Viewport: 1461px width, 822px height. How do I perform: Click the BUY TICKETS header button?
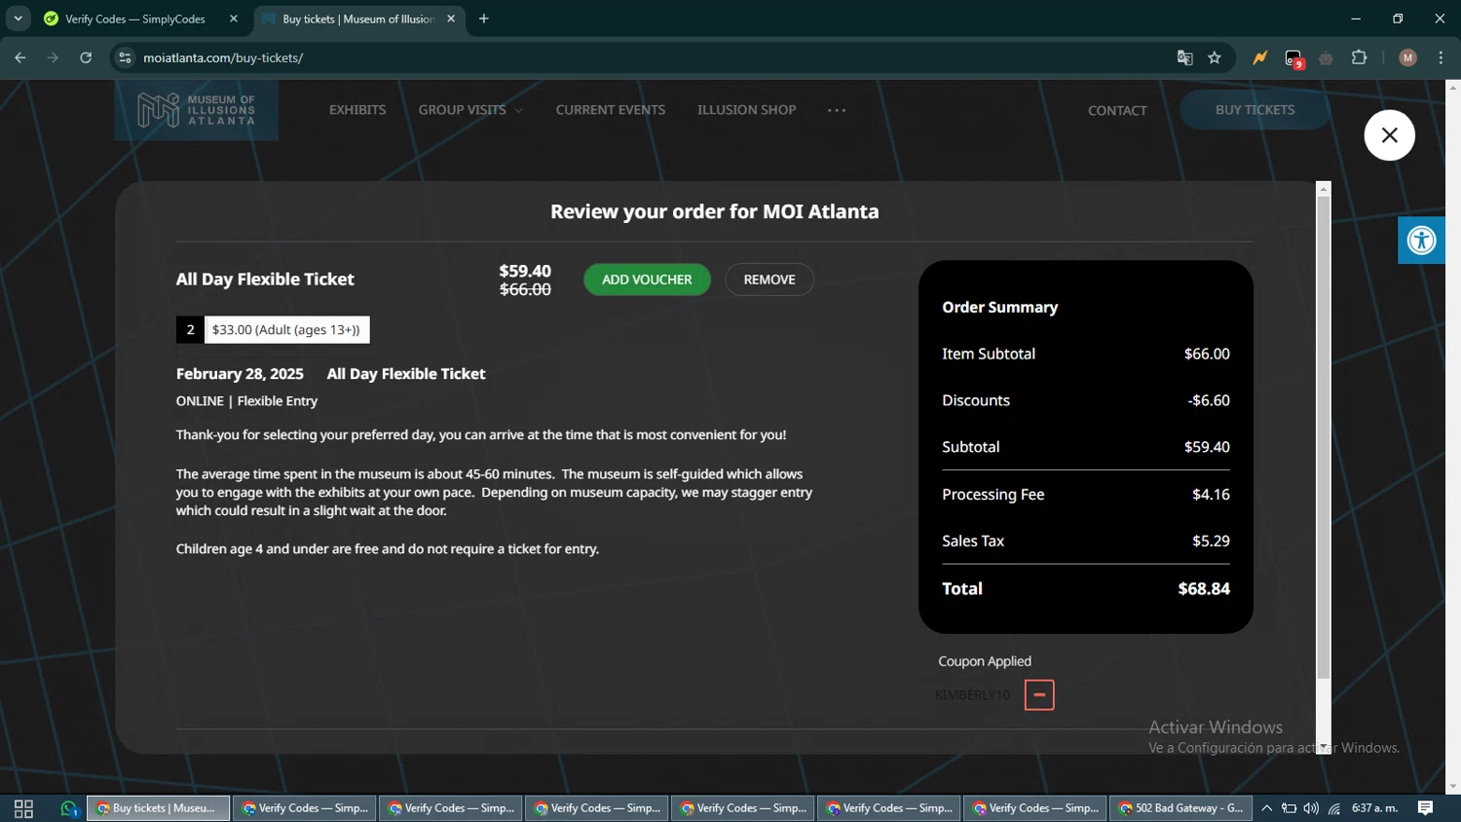click(x=1255, y=110)
